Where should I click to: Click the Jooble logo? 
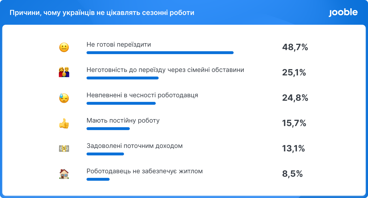point(343,13)
